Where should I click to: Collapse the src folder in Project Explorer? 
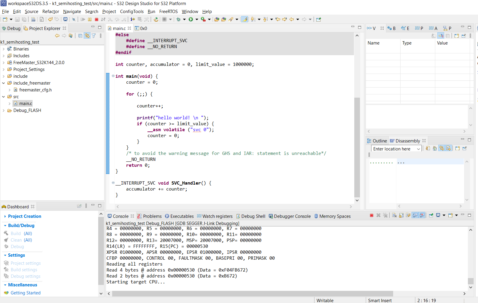click(4, 96)
